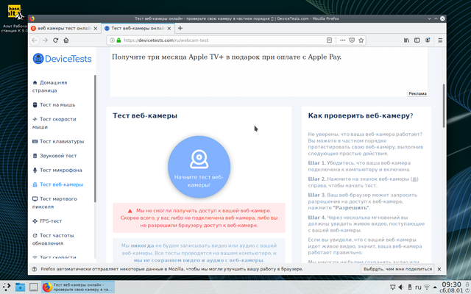
Task: Go to 'Тест клавиатуры' sidebar item
Action: click(x=58, y=141)
